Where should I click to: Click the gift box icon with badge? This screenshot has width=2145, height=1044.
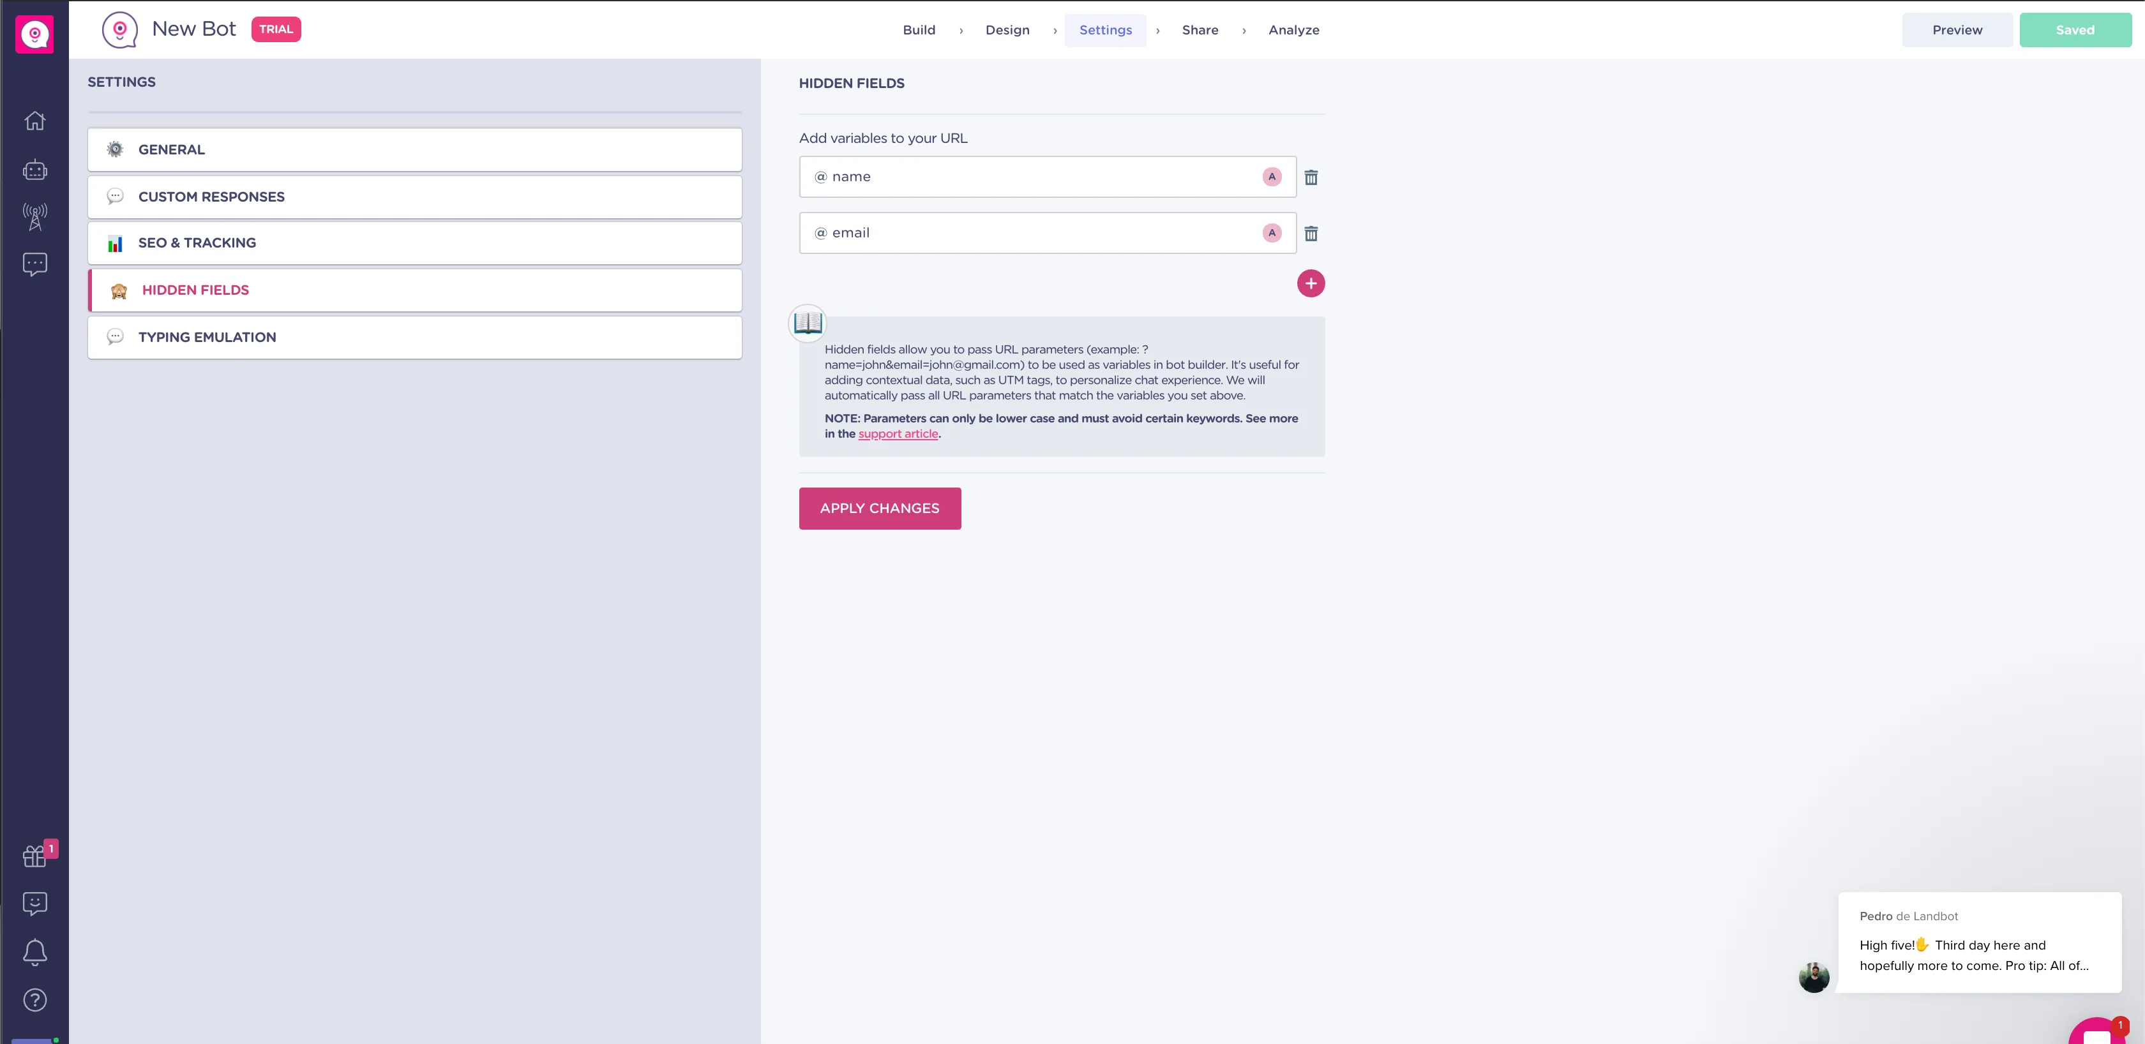[35, 856]
